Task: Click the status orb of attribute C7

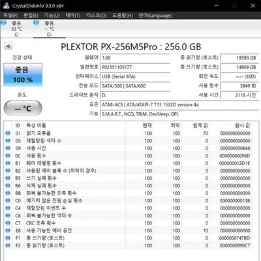Action: pyautogui.click(x=8, y=223)
